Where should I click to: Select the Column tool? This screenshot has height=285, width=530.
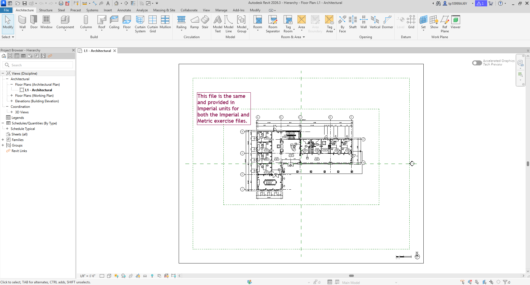click(86, 23)
